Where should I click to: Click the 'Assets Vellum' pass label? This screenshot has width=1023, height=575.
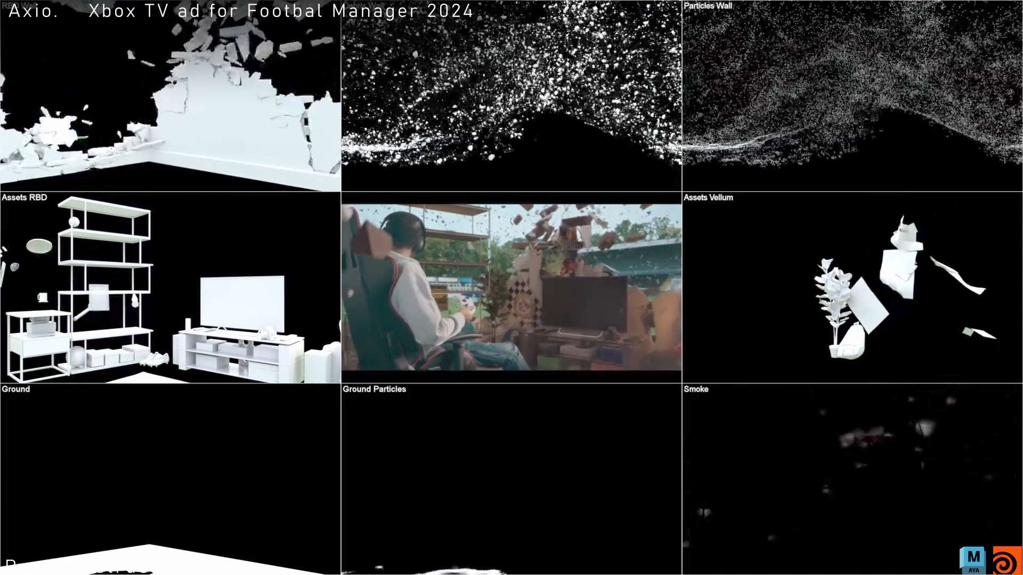[x=708, y=198]
